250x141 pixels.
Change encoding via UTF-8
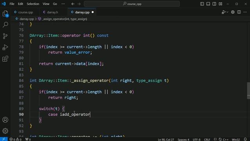[196, 139]
